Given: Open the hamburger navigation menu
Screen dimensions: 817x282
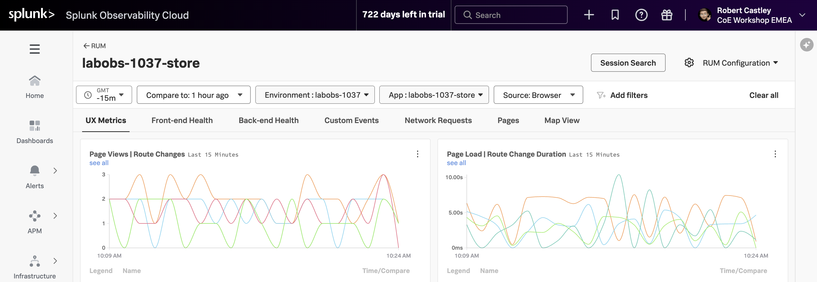Looking at the screenshot, I should tap(35, 49).
